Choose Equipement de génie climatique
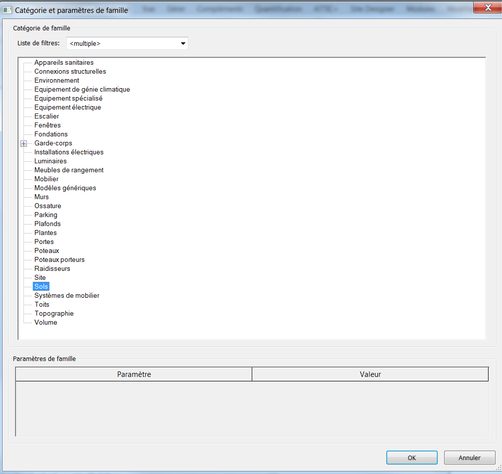 pos(82,90)
